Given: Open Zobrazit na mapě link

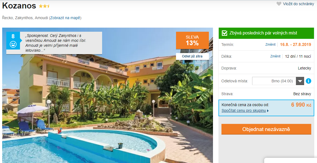Looking at the screenshot, I should point(65,18).
